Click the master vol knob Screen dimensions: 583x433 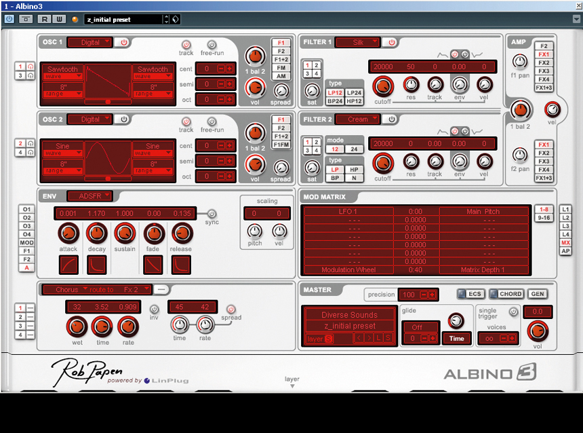(538, 331)
